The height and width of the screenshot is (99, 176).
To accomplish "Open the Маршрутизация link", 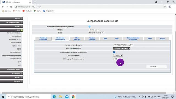I will 16,43.
